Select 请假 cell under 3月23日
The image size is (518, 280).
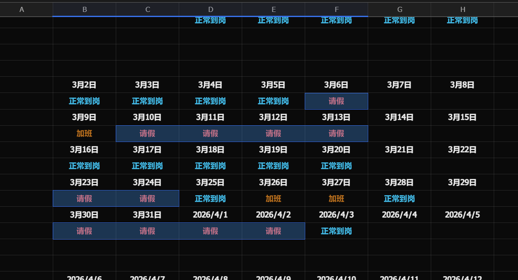point(85,199)
